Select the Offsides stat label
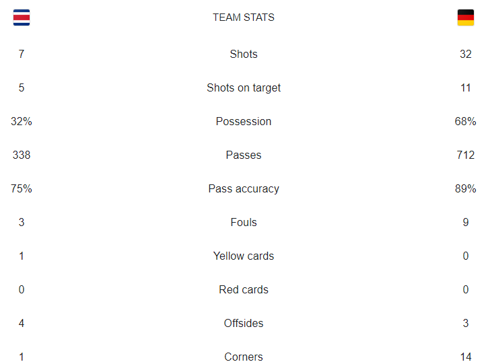488x362 pixels. click(x=244, y=323)
